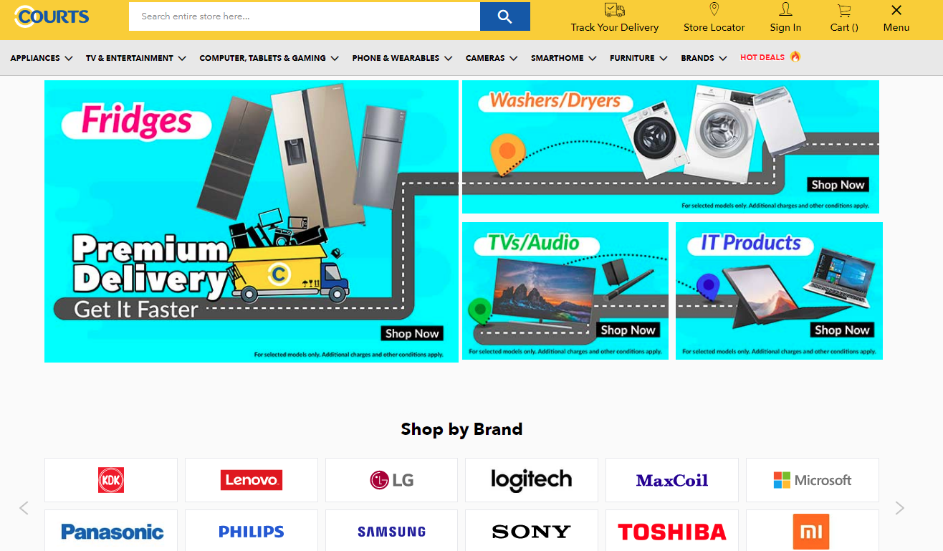Select the Xiaomi MI brand logo
The image size is (943, 551).
(812, 530)
